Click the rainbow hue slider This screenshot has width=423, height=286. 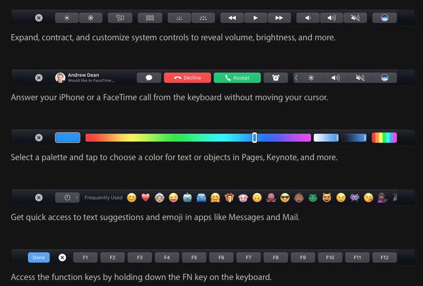[x=198, y=138]
